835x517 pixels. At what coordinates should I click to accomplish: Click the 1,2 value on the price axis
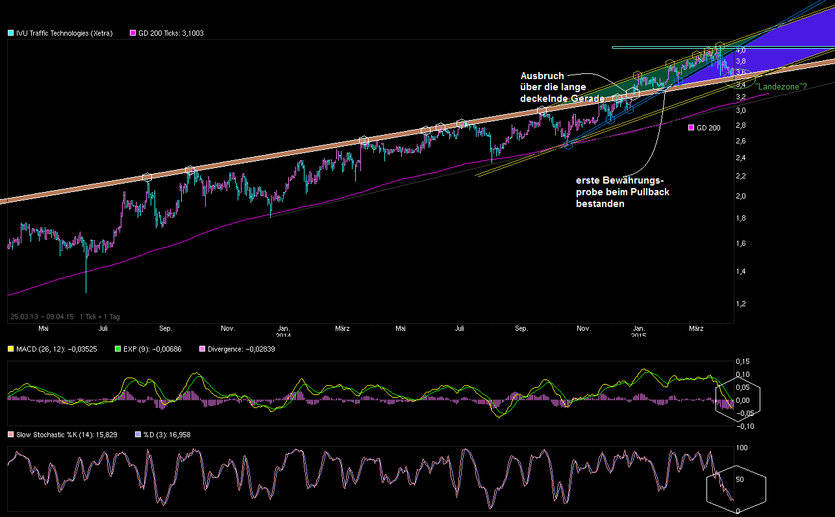click(x=740, y=304)
